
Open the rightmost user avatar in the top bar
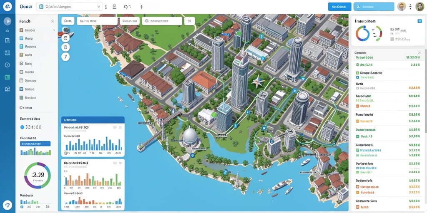click(419, 7)
